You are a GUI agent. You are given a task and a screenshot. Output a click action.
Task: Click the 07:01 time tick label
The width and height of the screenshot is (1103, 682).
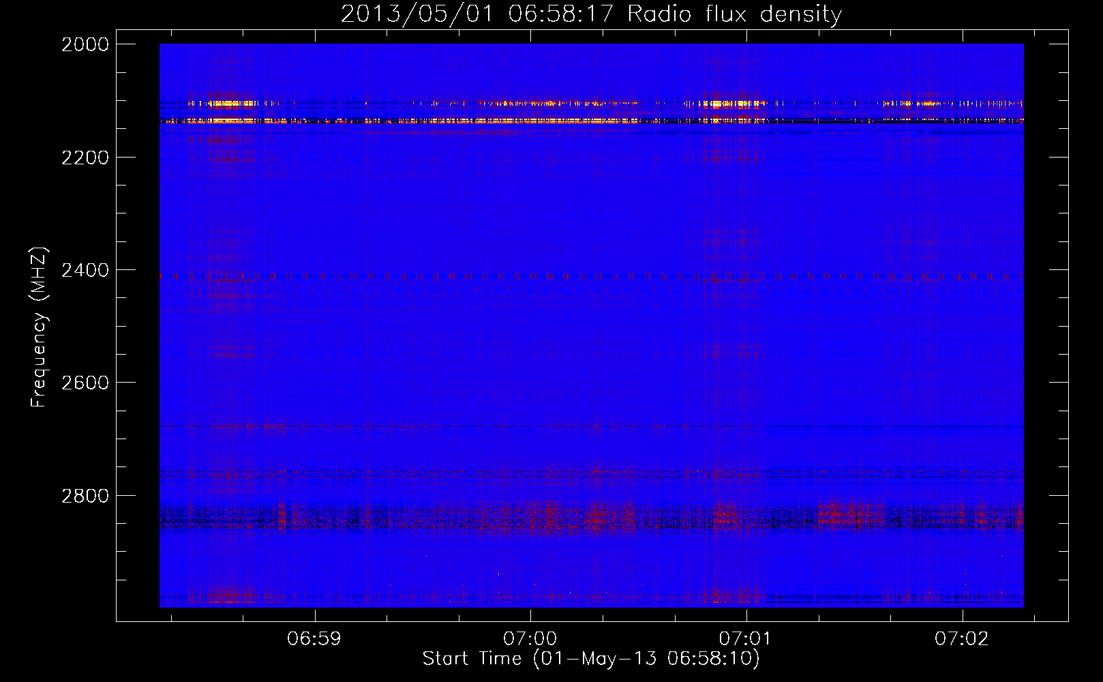(x=746, y=639)
